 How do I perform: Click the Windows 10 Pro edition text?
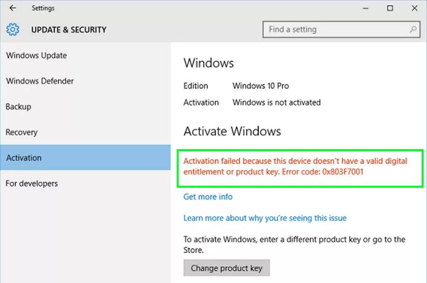260,86
